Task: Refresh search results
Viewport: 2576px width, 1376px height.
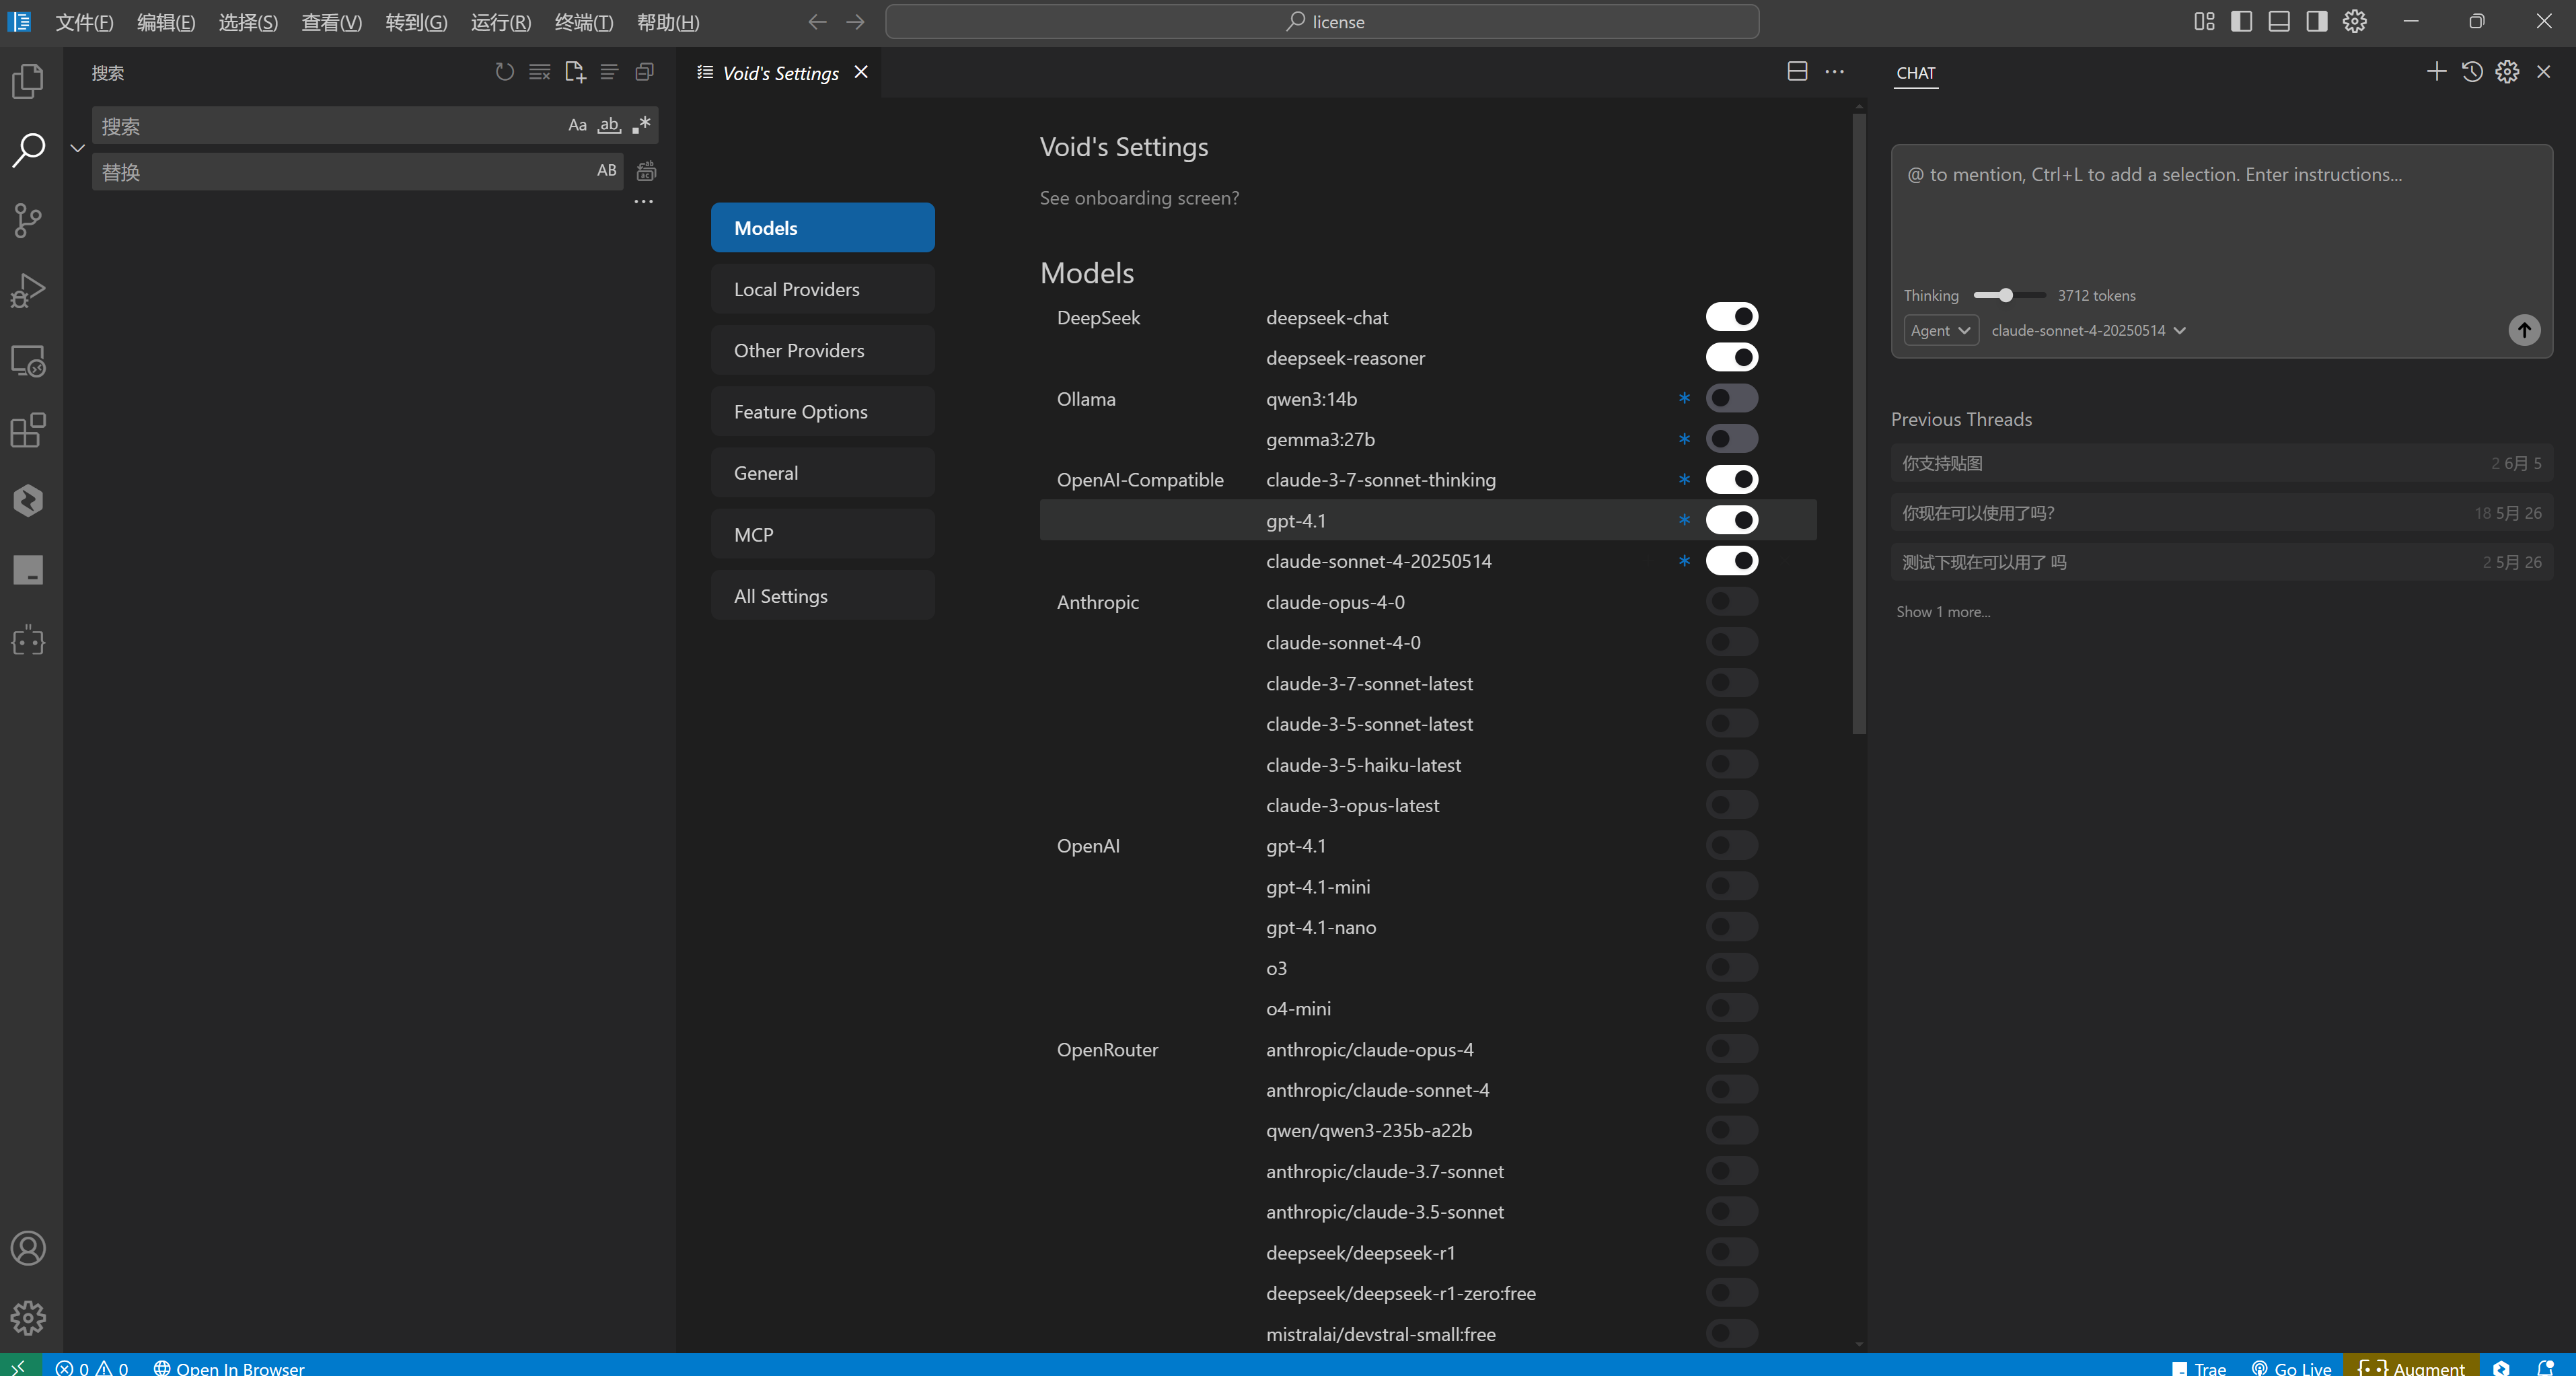Action: [x=505, y=72]
